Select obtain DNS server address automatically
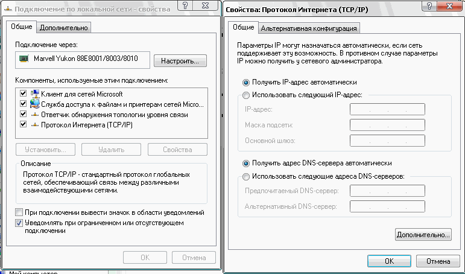Screen dimensions: 465x274 tap(246, 164)
